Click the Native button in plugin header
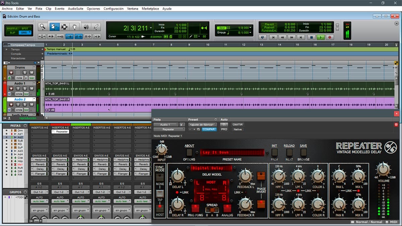Viewport: 402px width, 226px height. pyautogui.click(x=238, y=129)
